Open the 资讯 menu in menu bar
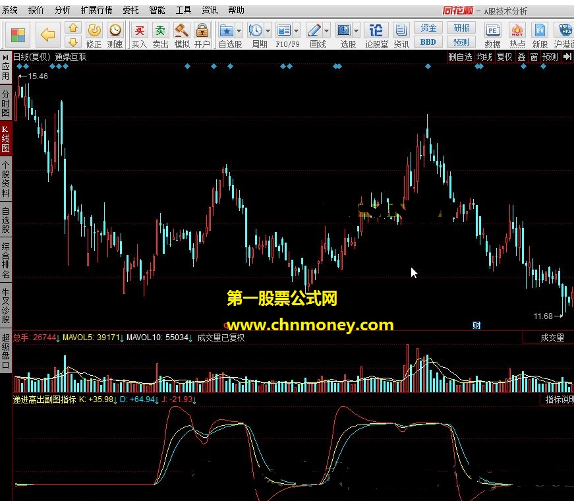Viewport: 574px width, 501px height. tap(210, 11)
